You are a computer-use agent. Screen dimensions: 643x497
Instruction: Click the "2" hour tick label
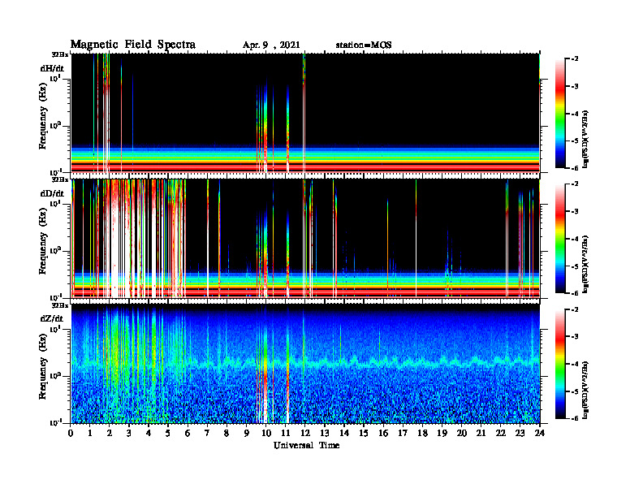110,433
